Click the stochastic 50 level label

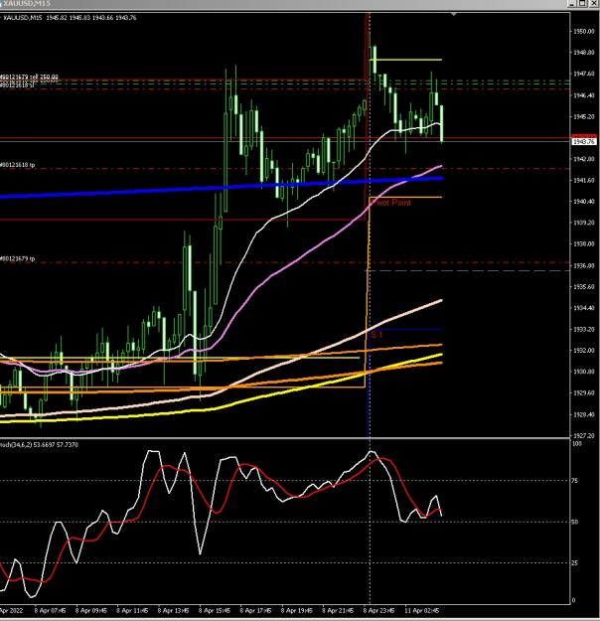575,522
